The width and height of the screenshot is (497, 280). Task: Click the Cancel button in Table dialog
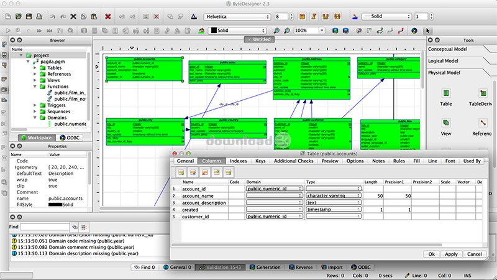coord(475,254)
